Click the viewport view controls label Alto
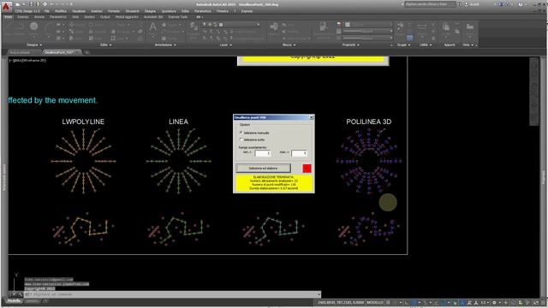The width and height of the screenshot is (548, 308). (17, 61)
